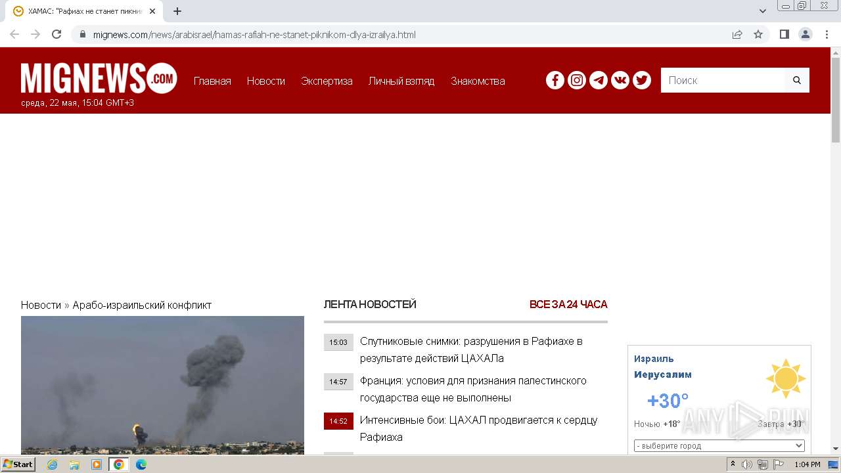Click the taskbar clock 1:04 PM
This screenshot has height=473, width=841.
(807, 464)
